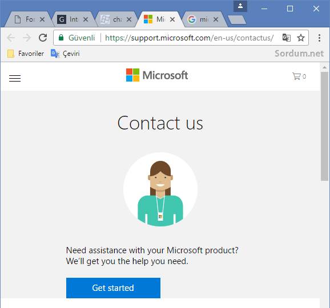The width and height of the screenshot is (330, 308).
Task: Bookmark this page with the star icon
Action: (x=301, y=38)
